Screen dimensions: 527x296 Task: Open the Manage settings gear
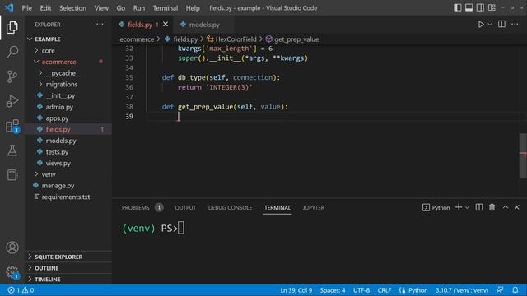point(12,272)
